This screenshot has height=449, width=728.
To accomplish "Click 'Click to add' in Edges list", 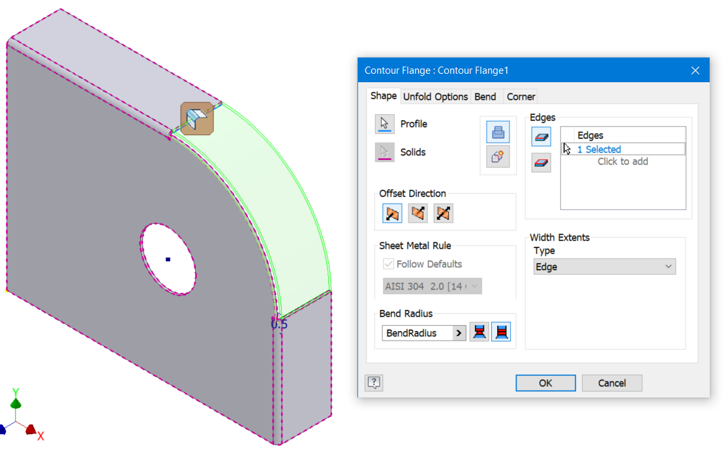I will point(622,162).
